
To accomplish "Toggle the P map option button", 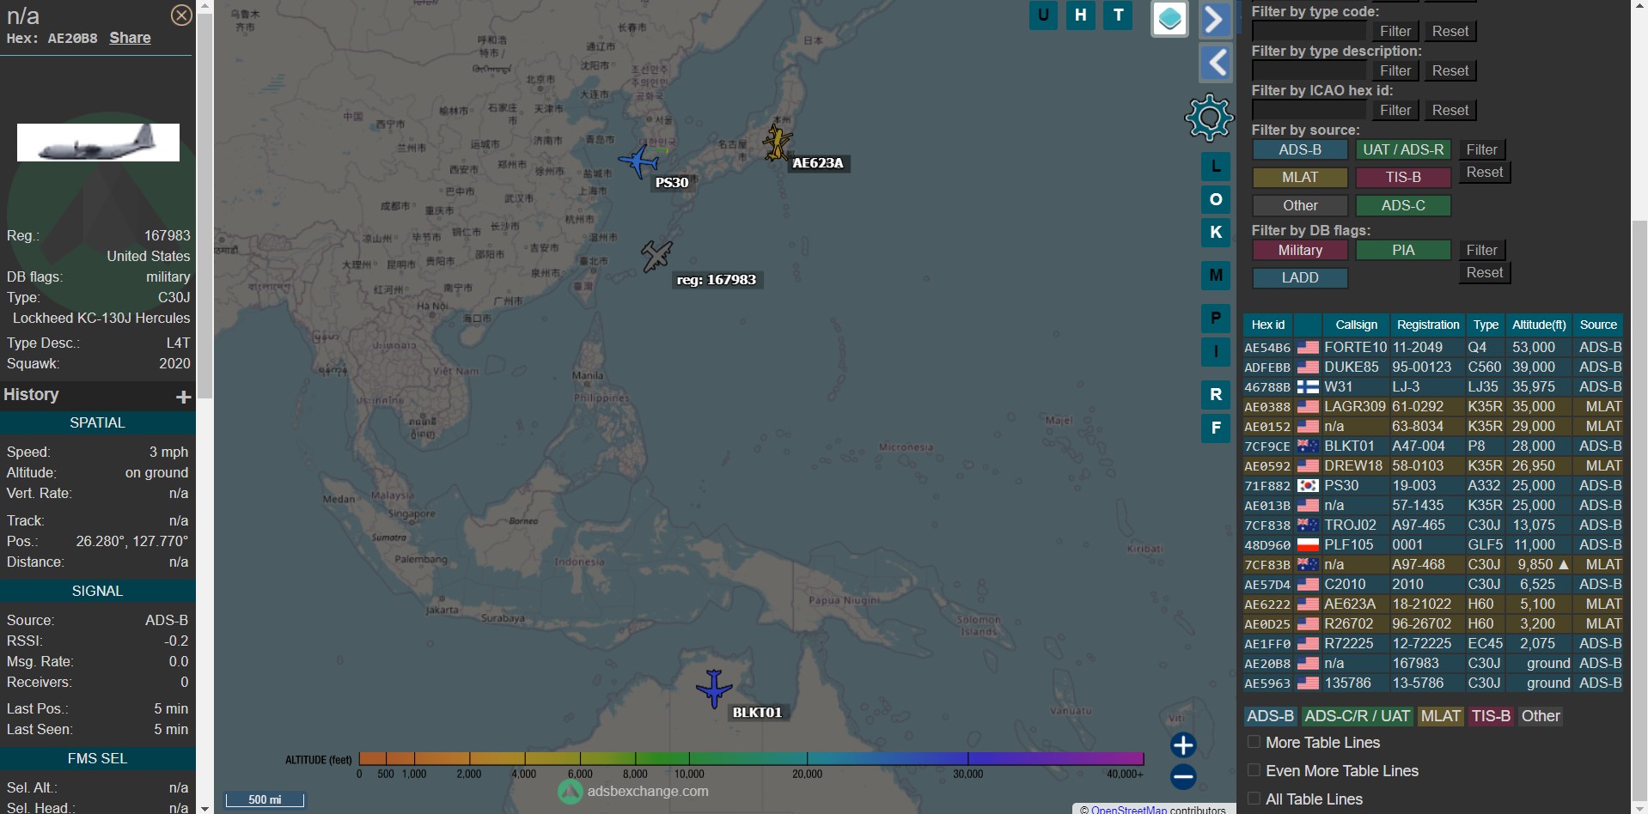I will [1215, 319].
